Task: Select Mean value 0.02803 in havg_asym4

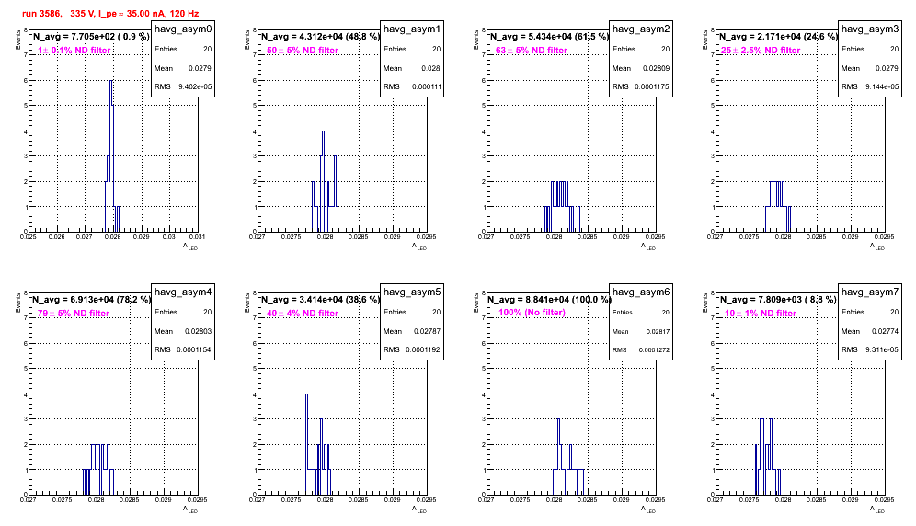Action: (198, 331)
